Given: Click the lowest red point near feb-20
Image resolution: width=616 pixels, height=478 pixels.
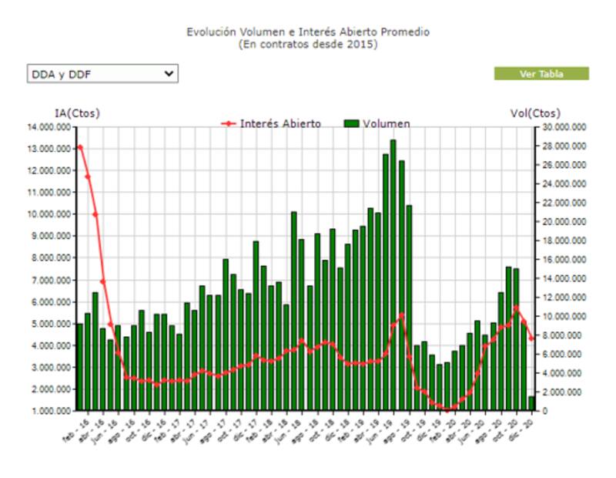Looking at the screenshot, I should (448, 409).
